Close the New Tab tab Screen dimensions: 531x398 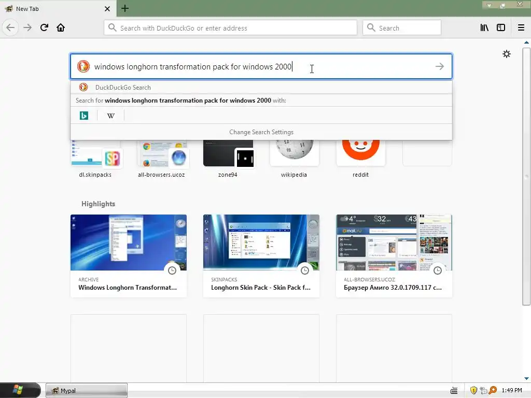pos(107,9)
